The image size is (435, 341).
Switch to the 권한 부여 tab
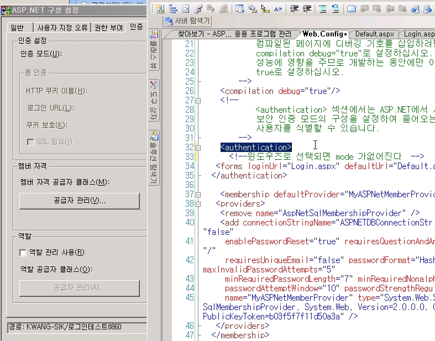[108, 28]
